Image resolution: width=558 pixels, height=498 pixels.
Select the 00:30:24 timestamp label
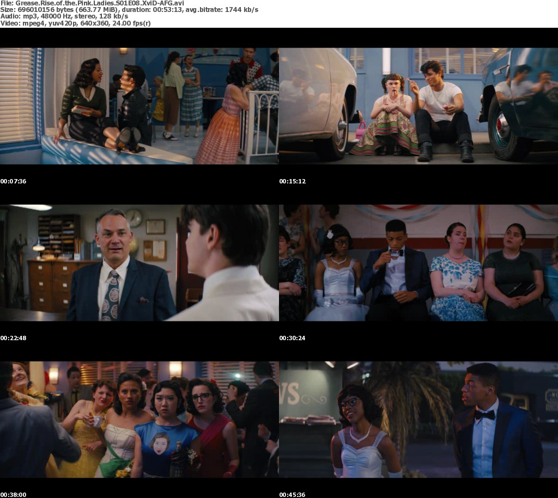coord(292,338)
